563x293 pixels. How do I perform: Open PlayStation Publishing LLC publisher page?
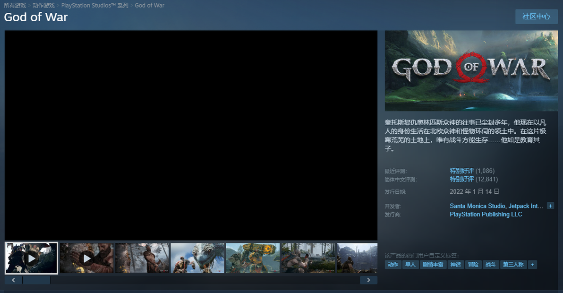[x=486, y=214]
